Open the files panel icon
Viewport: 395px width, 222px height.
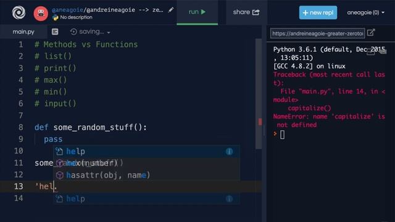point(55,31)
